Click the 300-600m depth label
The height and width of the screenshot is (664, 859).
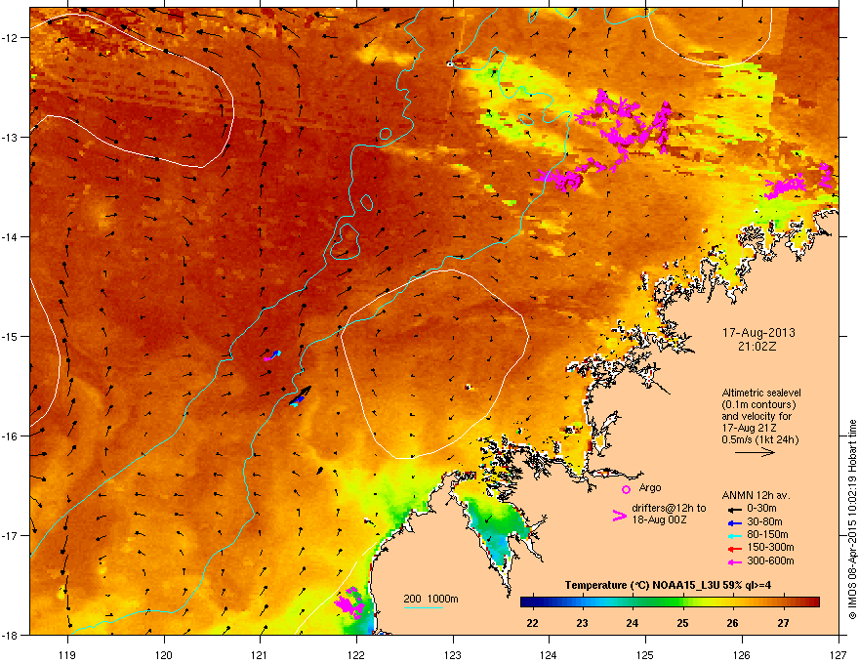pyautogui.click(x=770, y=561)
